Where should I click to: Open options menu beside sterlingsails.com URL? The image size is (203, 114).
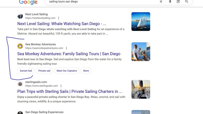tap(61, 86)
